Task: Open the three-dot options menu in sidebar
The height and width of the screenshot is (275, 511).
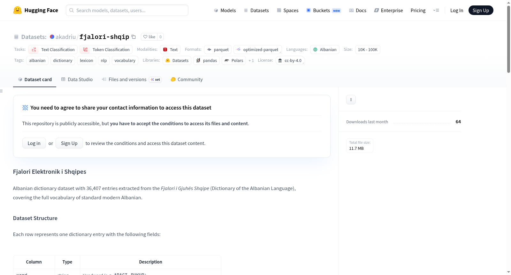Action: coord(351,100)
